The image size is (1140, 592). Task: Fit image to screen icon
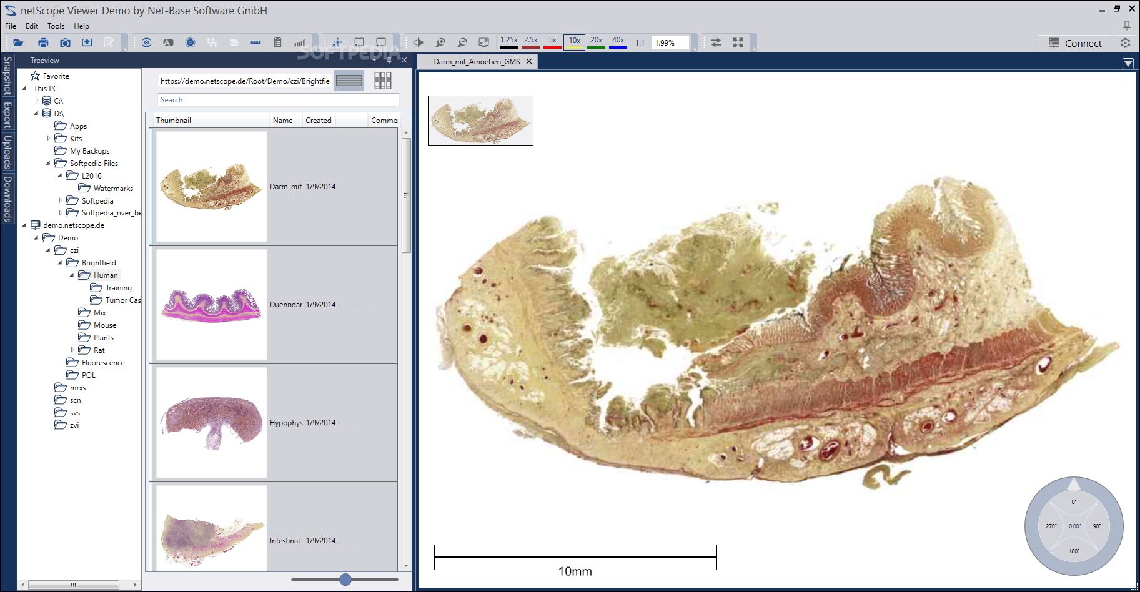click(483, 42)
